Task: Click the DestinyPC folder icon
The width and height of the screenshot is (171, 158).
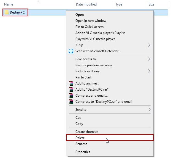Action: 7,12
